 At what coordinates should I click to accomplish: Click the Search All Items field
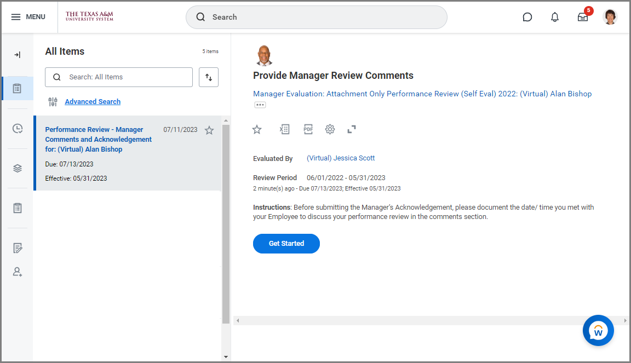126,77
